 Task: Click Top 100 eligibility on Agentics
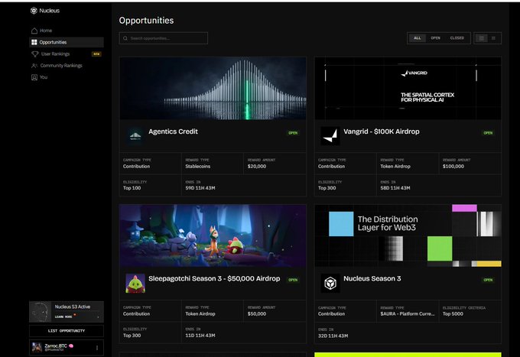tap(132, 188)
